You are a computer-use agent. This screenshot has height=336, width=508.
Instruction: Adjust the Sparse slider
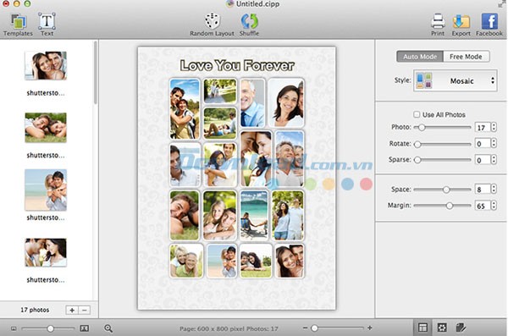pos(442,160)
